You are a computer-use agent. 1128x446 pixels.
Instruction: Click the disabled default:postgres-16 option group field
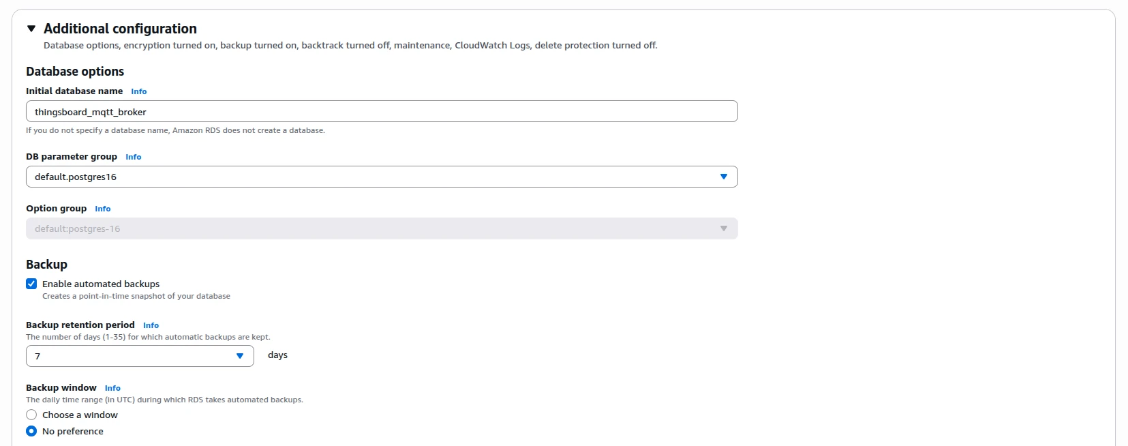click(x=382, y=228)
